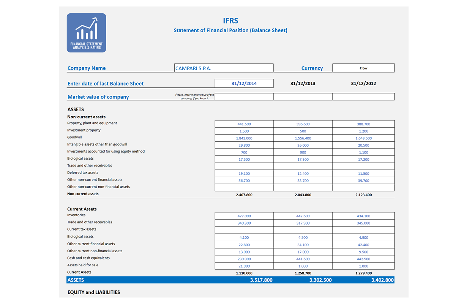Select total ASSETS value 3.302.500

point(320,280)
